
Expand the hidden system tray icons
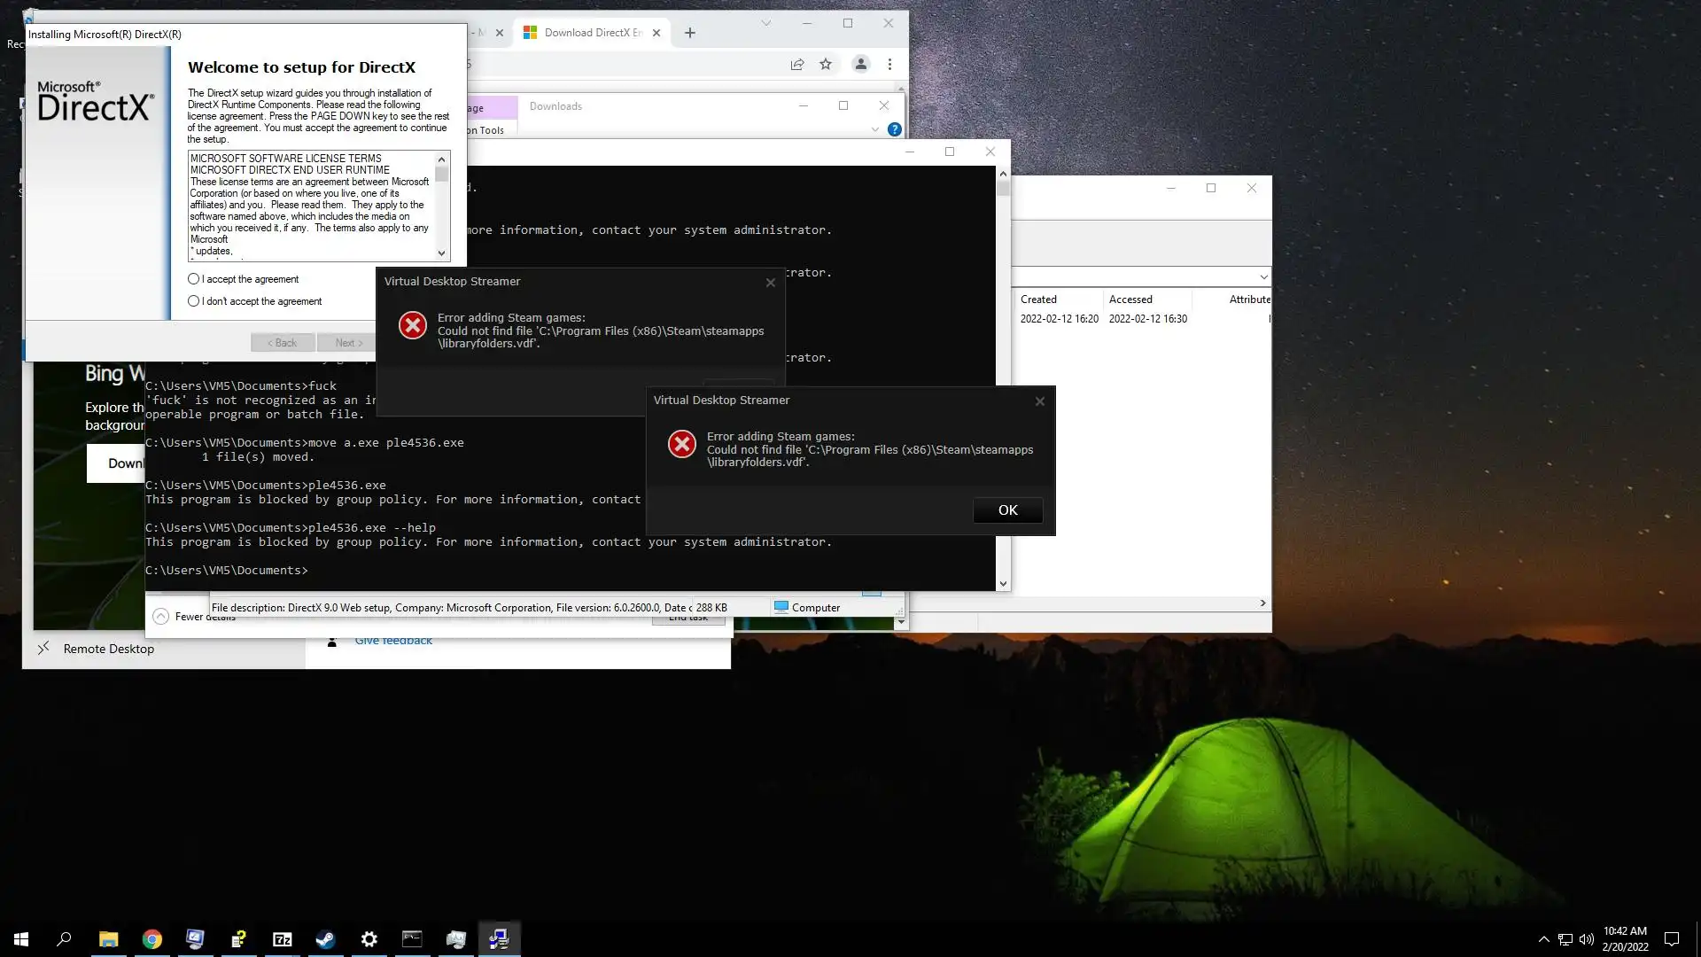1543,939
